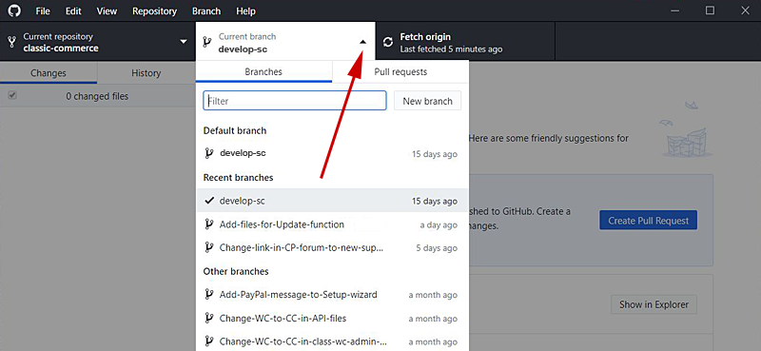Click branch icon next to Add-PayPal-message-to-Setup-wizard
The width and height of the screenshot is (761, 351).
[x=209, y=294]
